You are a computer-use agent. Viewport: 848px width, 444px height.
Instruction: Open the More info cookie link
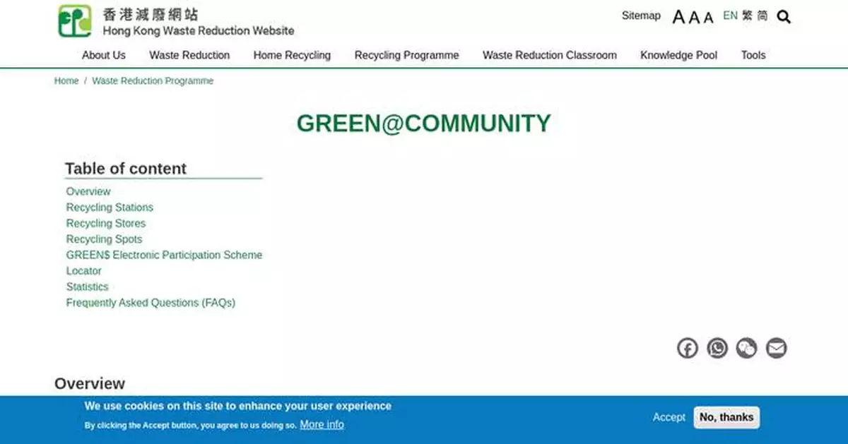[322, 424]
